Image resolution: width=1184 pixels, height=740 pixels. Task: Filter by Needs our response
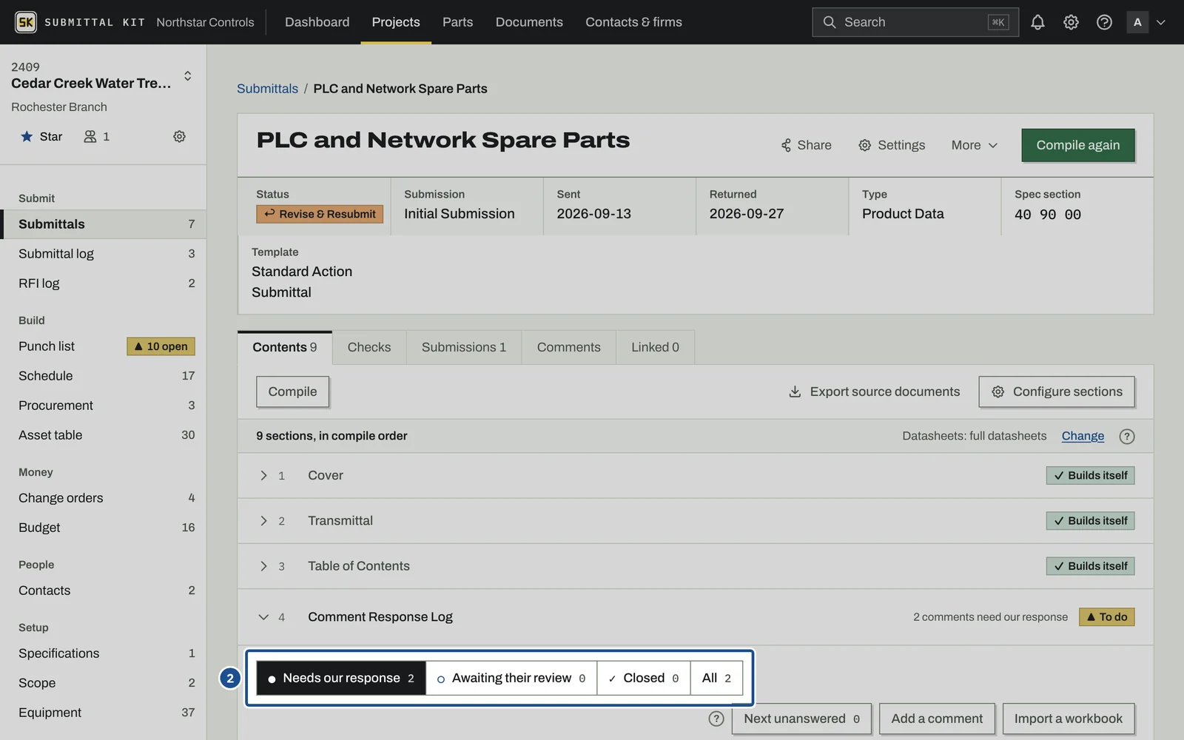pyautogui.click(x=341, y=678)
